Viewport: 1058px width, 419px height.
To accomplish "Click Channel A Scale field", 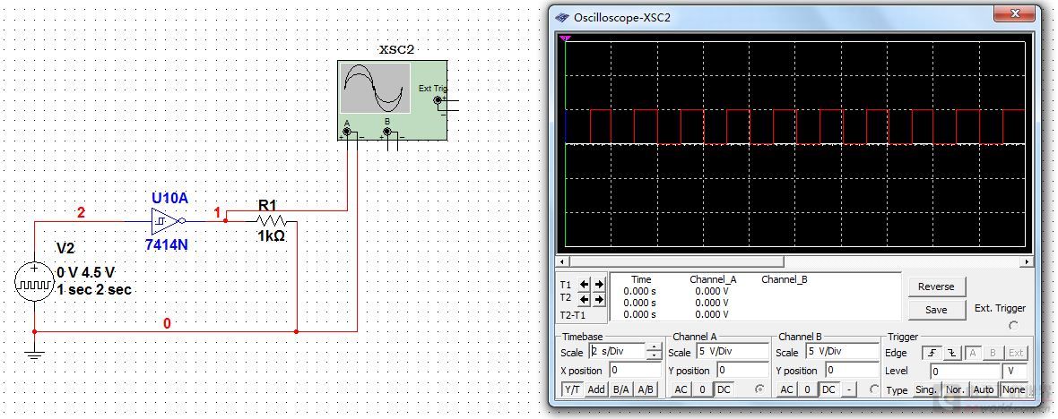I will tap(732, 352).
